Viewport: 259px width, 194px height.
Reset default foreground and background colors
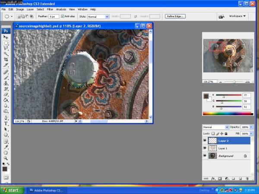(3, 164)
